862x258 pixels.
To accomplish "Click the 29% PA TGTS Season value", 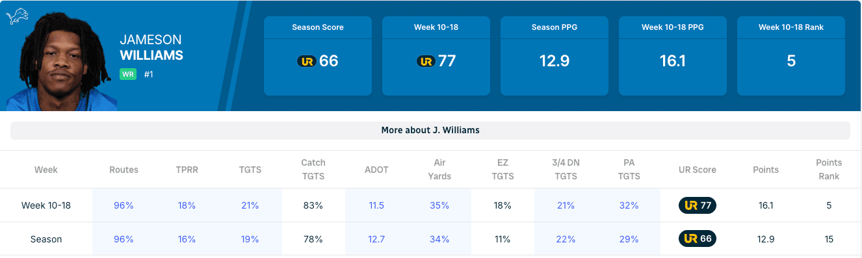I will (x=629, y=239).
